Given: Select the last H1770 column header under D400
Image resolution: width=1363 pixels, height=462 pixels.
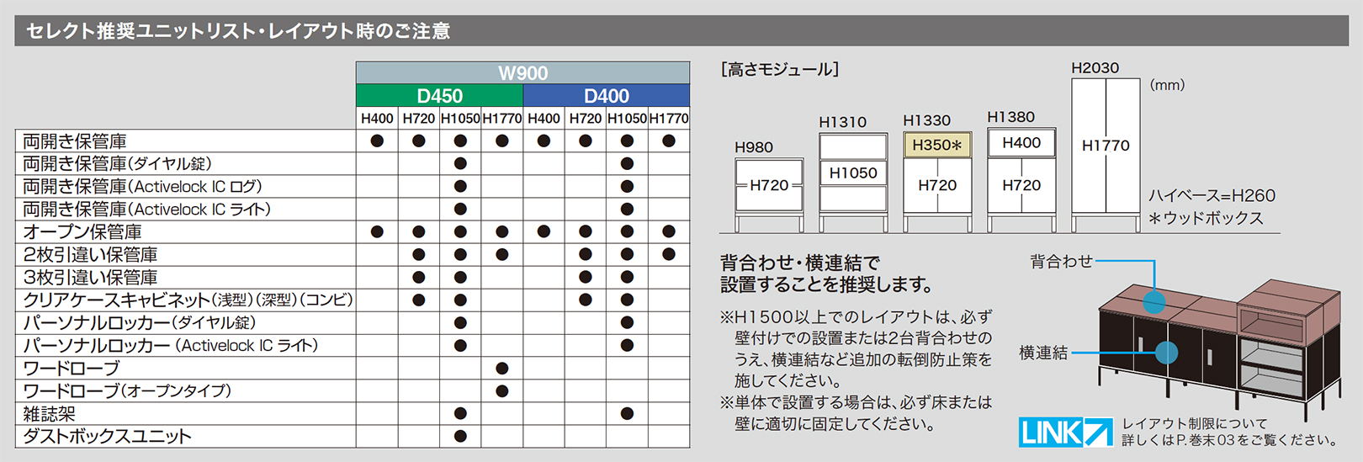Looking at the screenshot, I should (x=669, y=119).
